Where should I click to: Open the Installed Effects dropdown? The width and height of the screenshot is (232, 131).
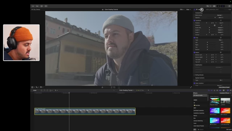tap(225, 93)
